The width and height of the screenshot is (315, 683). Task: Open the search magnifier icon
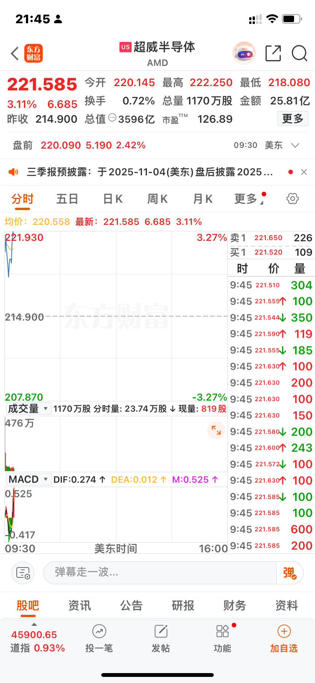(x=299, y=53)
